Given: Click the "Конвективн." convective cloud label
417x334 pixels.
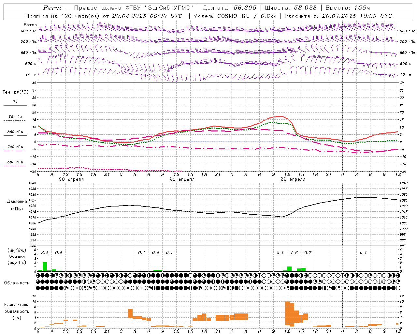Looking at the screenshot, I should pyautogui.click(x=17, y=305).
